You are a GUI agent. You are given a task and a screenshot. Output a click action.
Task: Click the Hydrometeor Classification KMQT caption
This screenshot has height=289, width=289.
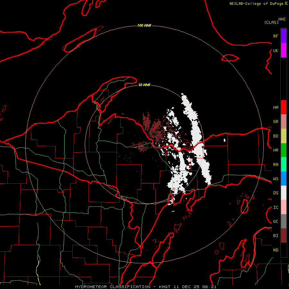[x=145, y=287]
